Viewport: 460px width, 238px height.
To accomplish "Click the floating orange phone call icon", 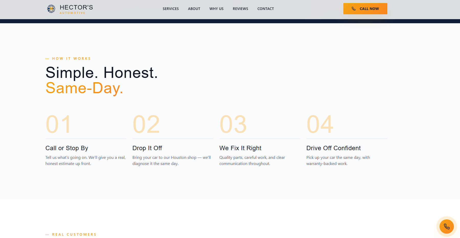I will coord(446,227).
